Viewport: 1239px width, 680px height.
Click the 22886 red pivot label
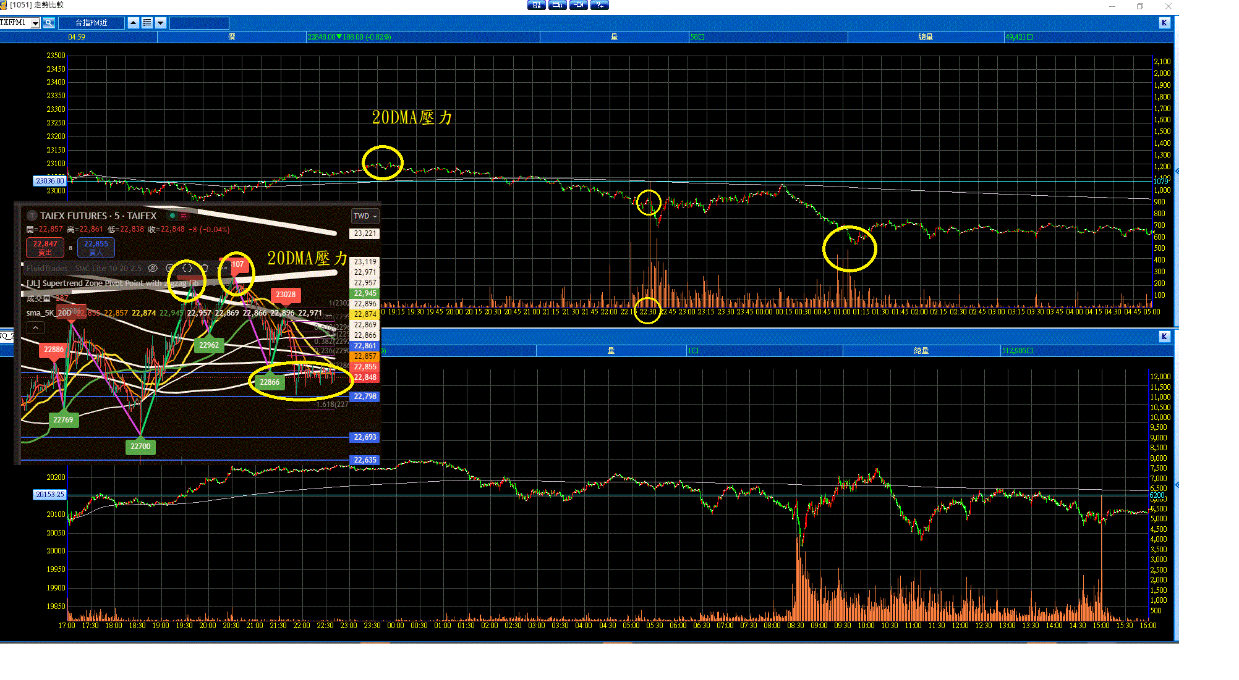pyautogui.click(x=54, y=350)
